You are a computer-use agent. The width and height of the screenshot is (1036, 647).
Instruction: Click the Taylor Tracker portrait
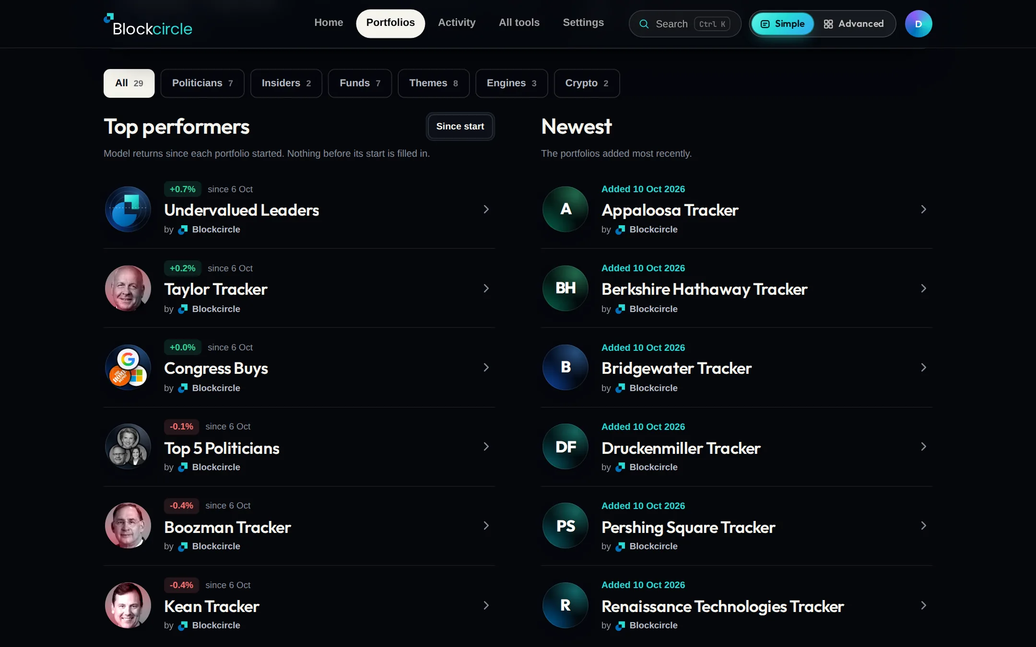pos(128,289)
